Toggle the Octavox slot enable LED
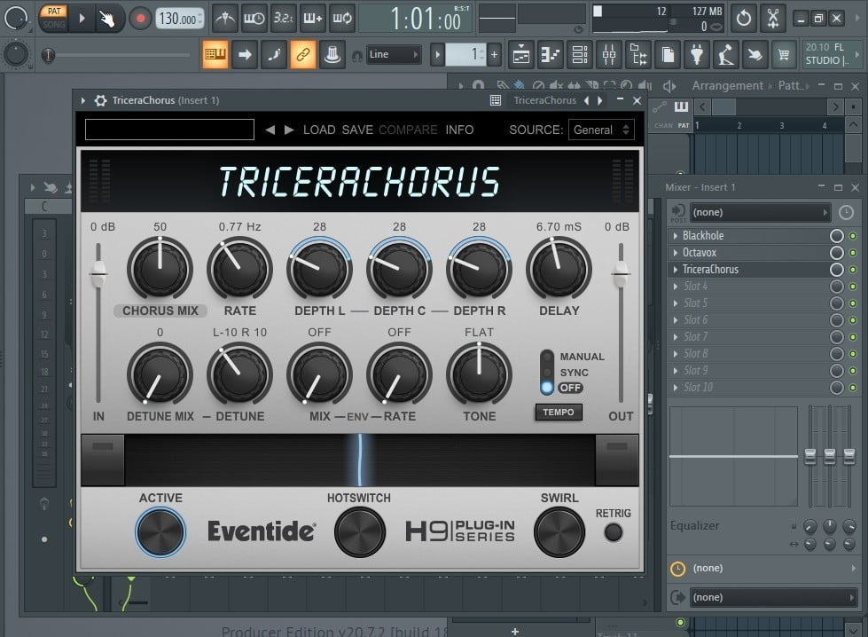The image size is (868, 637). pos(853,253)
